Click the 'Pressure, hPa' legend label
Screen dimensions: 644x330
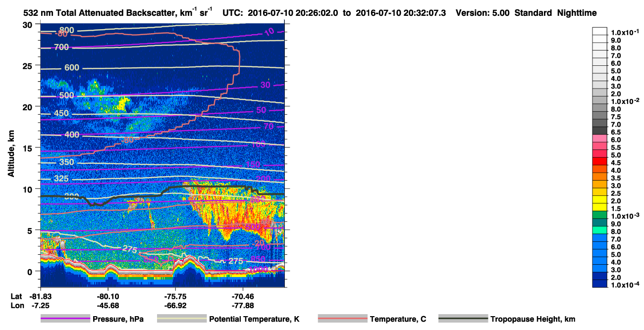coord(118,319)
